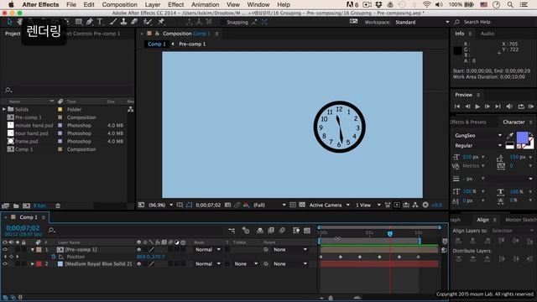Screen dimensions: 537x302
Task: Enable Frame Blending icon in timeline
Action: 271,231
